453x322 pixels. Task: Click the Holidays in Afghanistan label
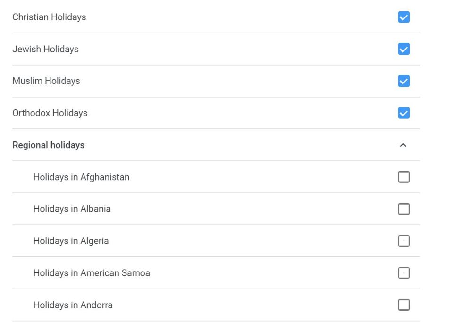(81, 177)
